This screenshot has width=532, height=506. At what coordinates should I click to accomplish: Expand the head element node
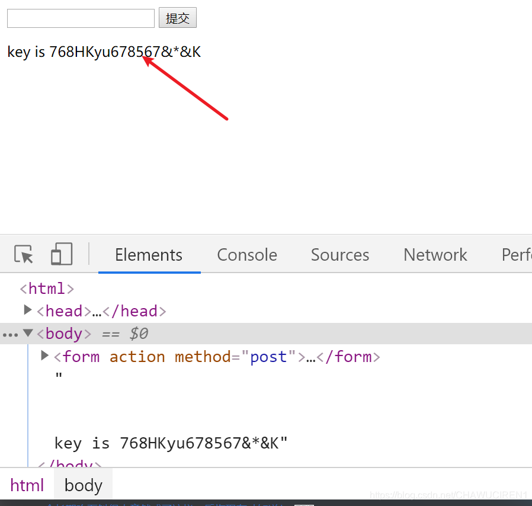point(27,310)
